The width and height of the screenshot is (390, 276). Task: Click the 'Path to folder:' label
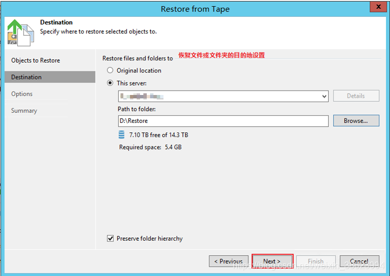pyautogui.click(x=137, y=109)
